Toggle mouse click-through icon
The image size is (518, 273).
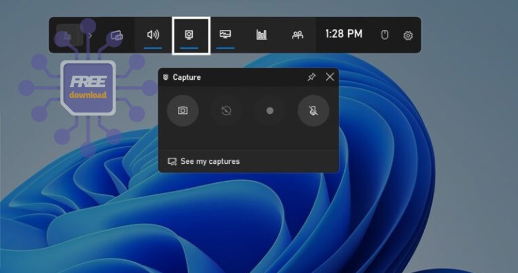tap(385, 35)
